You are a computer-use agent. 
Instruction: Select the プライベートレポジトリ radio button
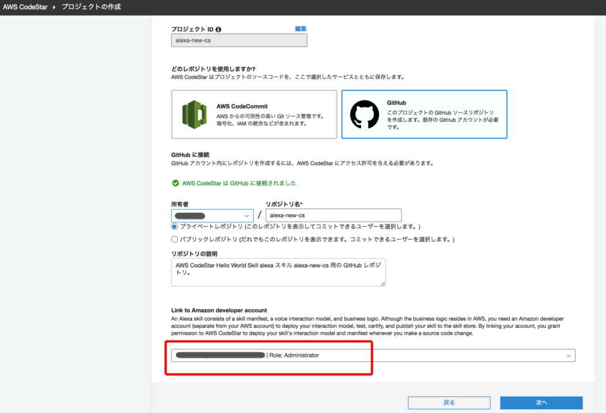174,226
